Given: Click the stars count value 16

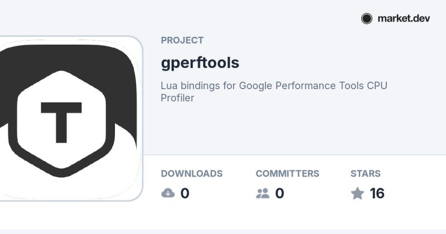Looking at the screenshot, I should coord(377,193).
